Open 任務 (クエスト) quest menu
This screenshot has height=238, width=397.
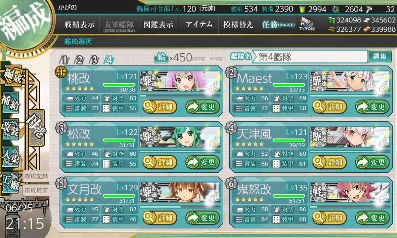coord(278,25)
